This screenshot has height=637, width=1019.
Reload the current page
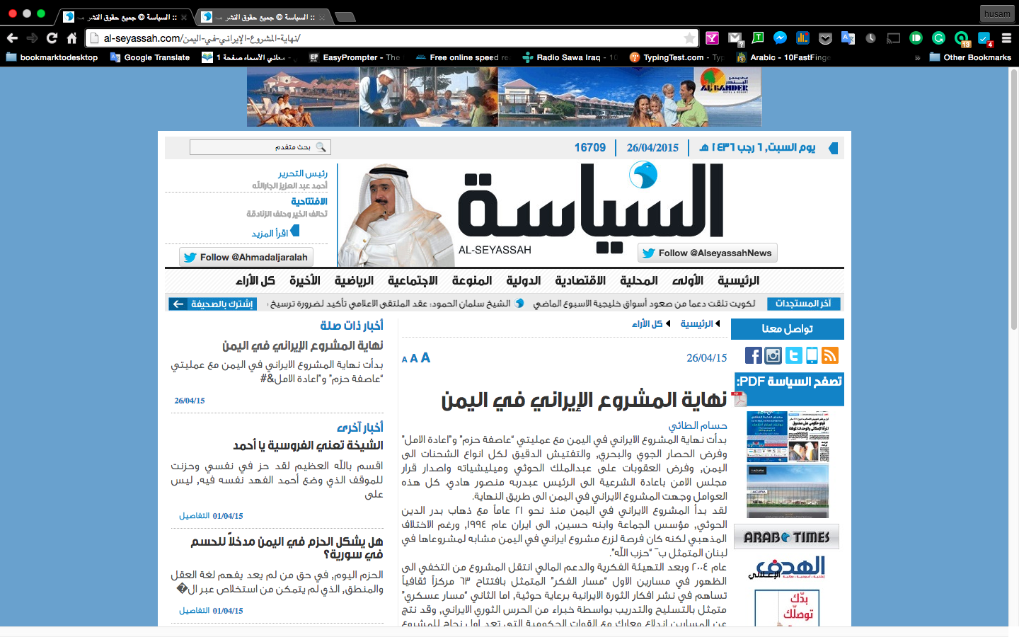52,38
